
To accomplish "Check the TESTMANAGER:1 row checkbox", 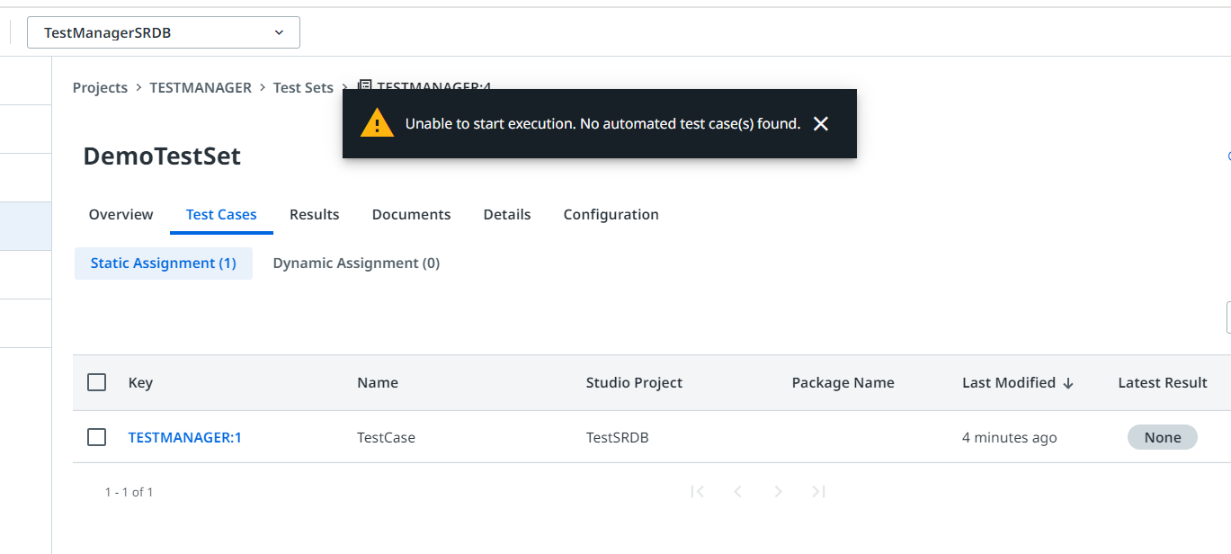I will (97, 437).
